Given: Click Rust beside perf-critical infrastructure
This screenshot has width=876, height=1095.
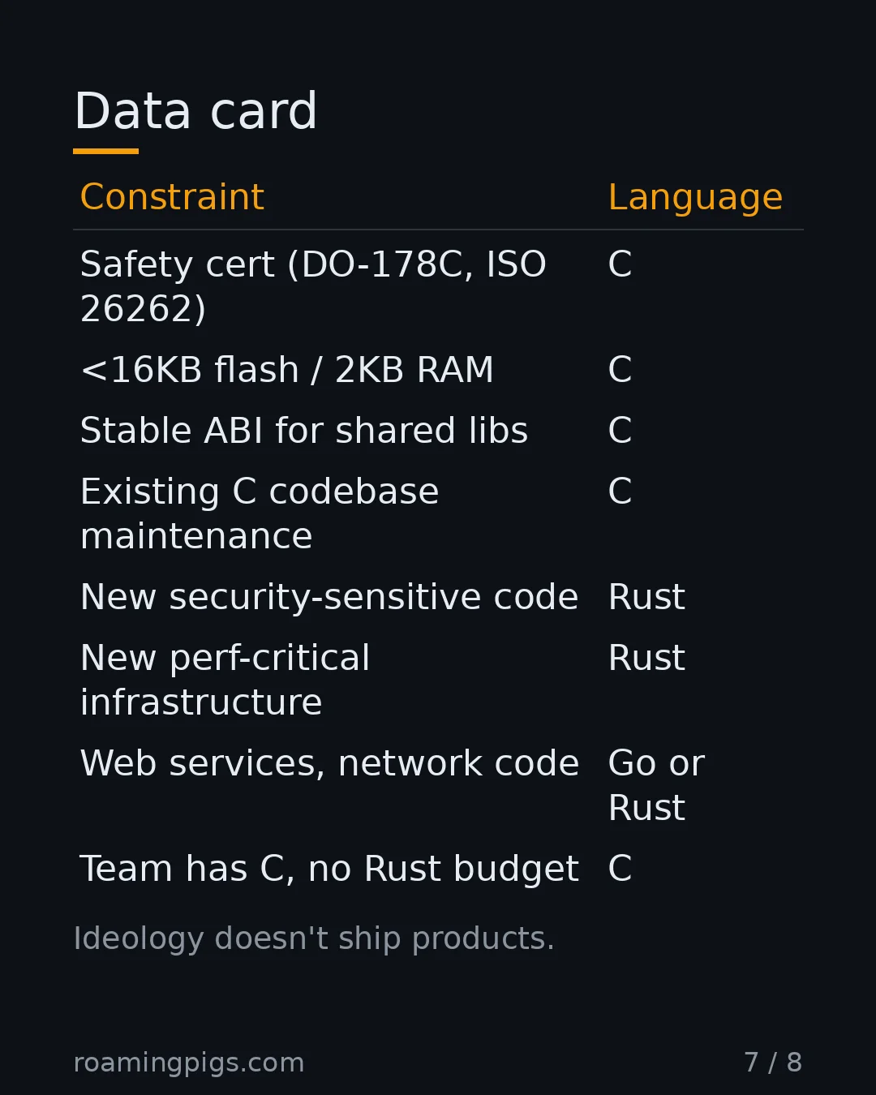Looking at the screenshot, I should pos(646,658).
